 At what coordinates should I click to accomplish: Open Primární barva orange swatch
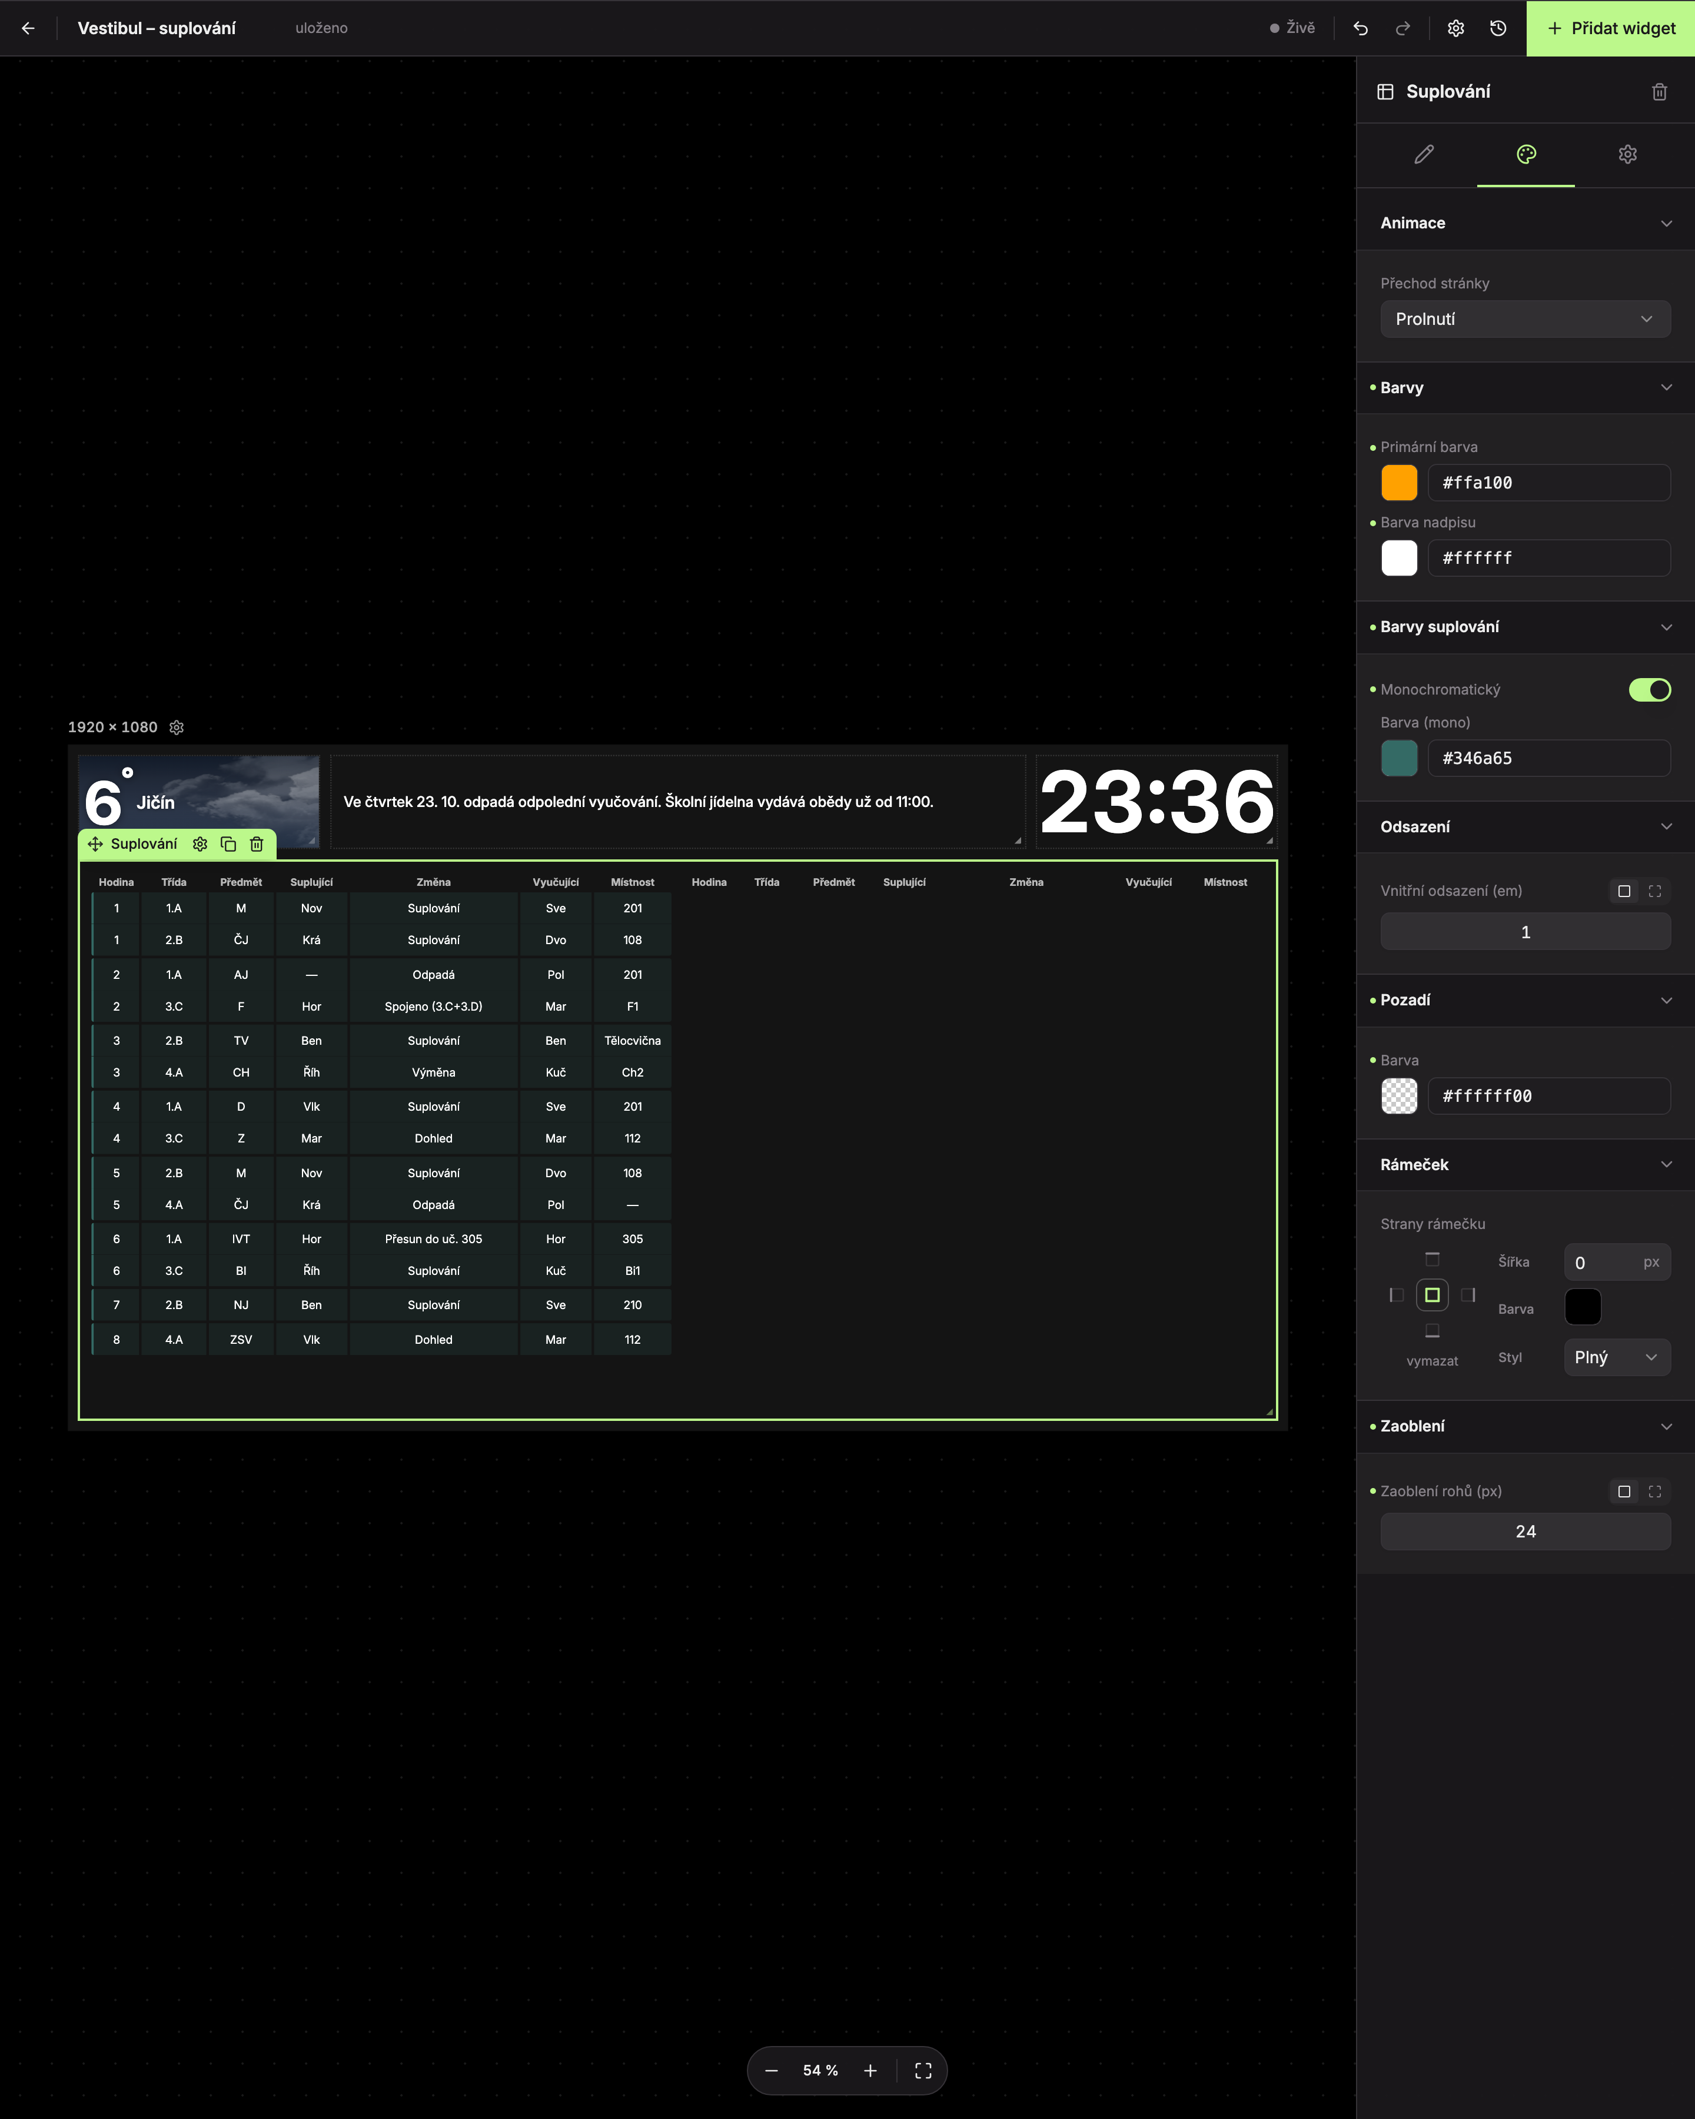click(x=1399, y=483)
